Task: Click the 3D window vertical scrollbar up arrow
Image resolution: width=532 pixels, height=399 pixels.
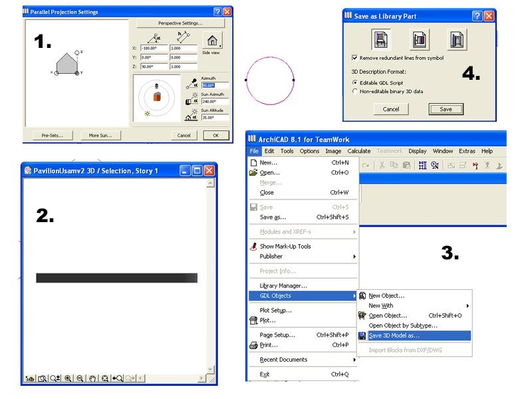Action: click(x=210, y=184)
